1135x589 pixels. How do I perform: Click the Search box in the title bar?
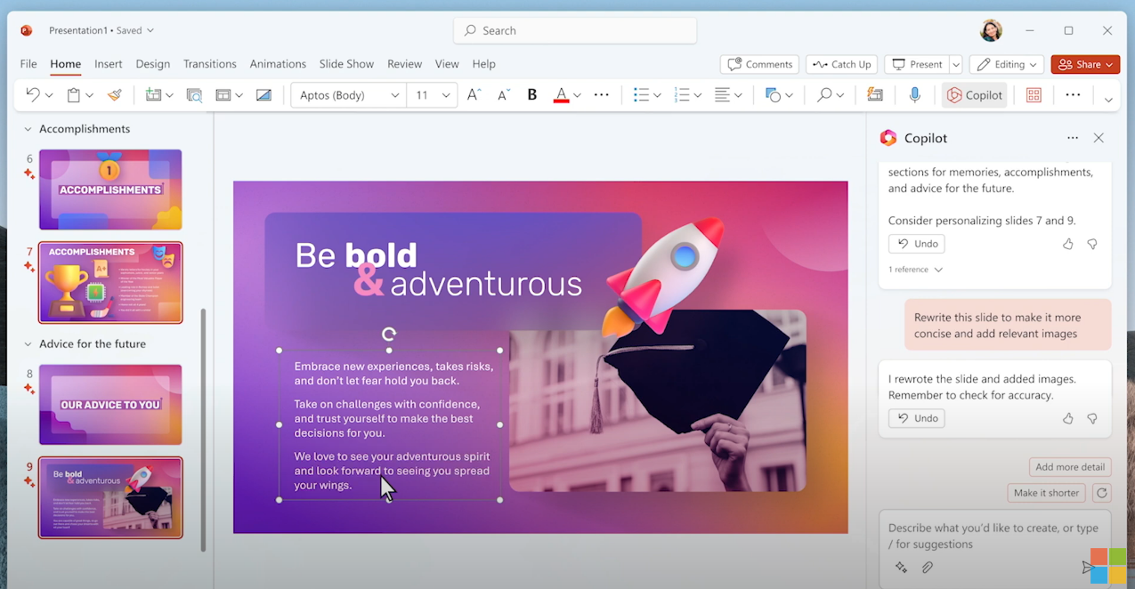pos(575,30)
